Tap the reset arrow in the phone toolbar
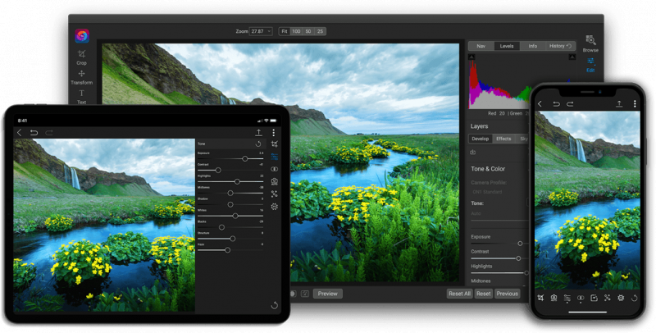Image resolution: width=656 pixels, height=333 pixels. 634,298
